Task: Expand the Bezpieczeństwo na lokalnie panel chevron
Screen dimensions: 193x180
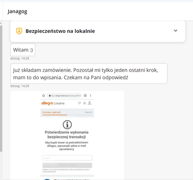Action: tap(176, 30)
